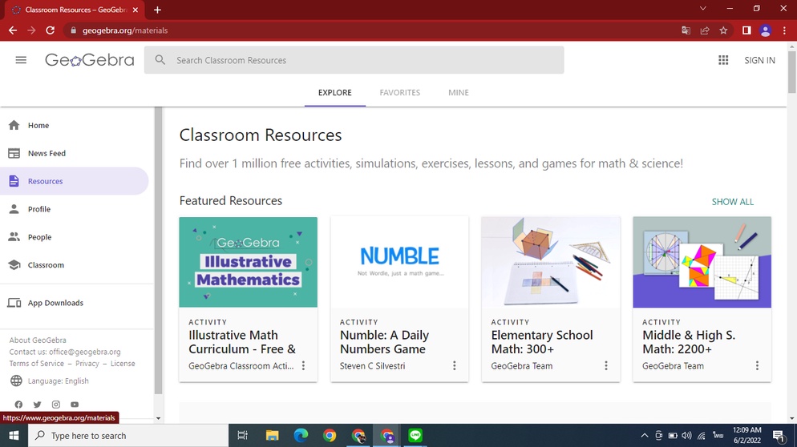The width and height of the screenshot is (797, 447).
Task: Launch Microsoft Edge from taskbar
Action: click(x=301, y=435)
